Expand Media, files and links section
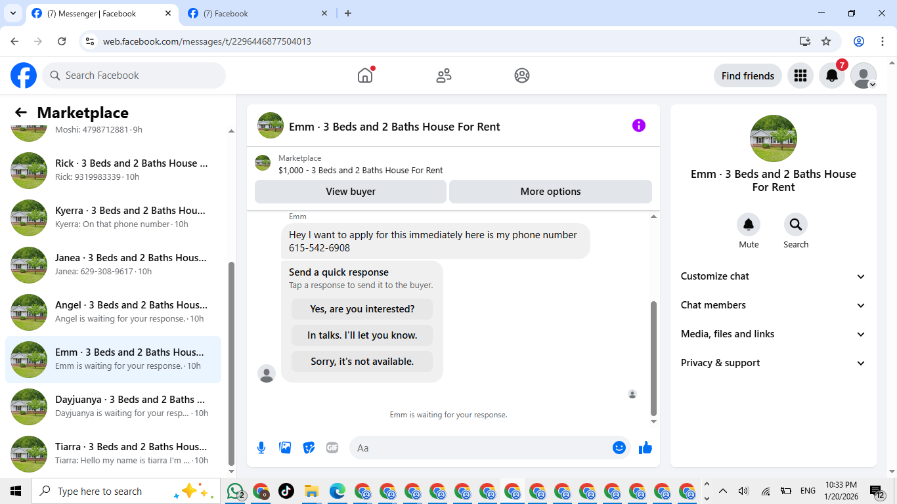Image resolution: width=897 pixels, height=504 pixels. 774,334
